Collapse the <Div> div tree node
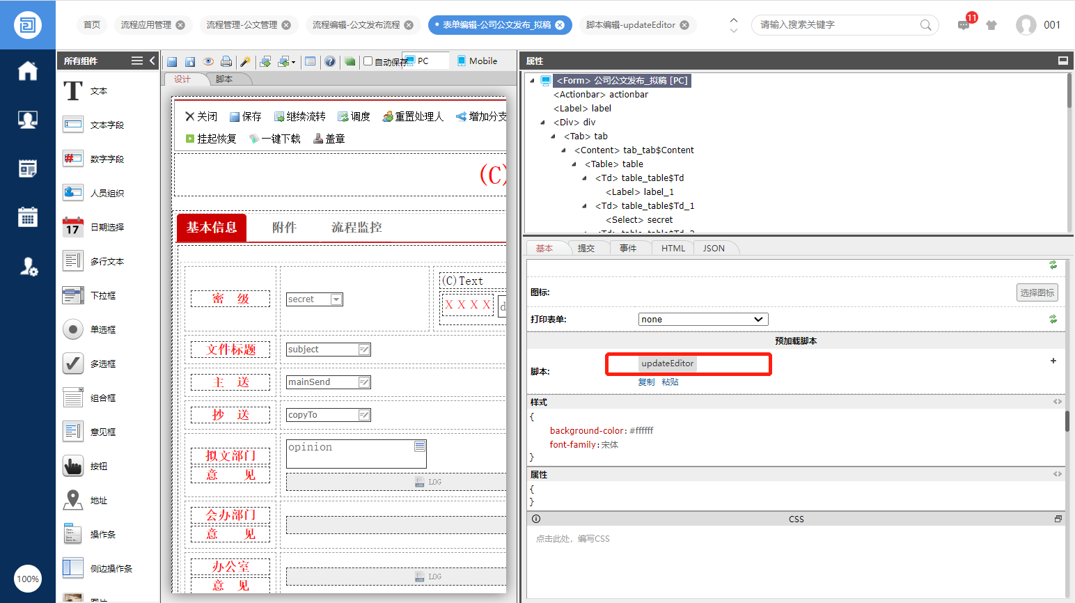The height and width of the screenshot is (603, 1075). pos(543,123)
